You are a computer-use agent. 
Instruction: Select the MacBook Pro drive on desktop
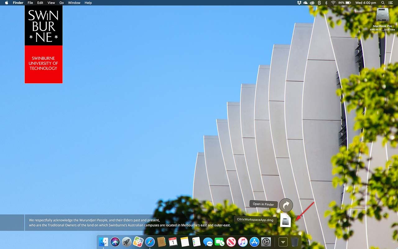(382, 16)
